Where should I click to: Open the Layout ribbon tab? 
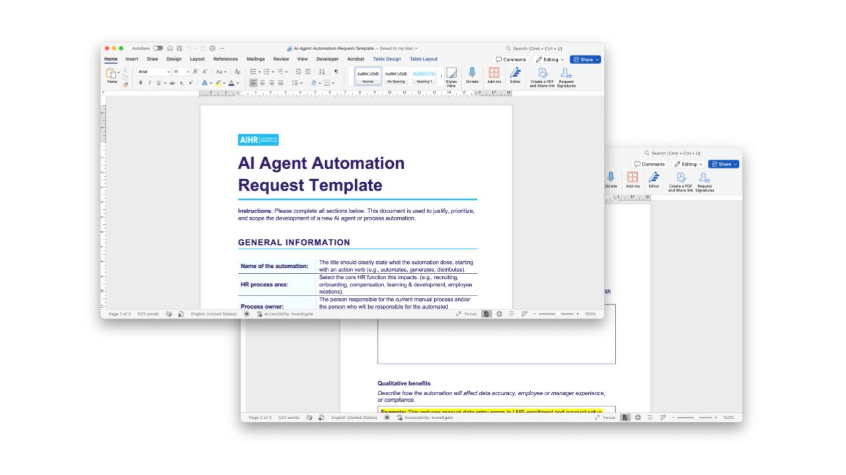pyautogui.click(x=197, y=59)
